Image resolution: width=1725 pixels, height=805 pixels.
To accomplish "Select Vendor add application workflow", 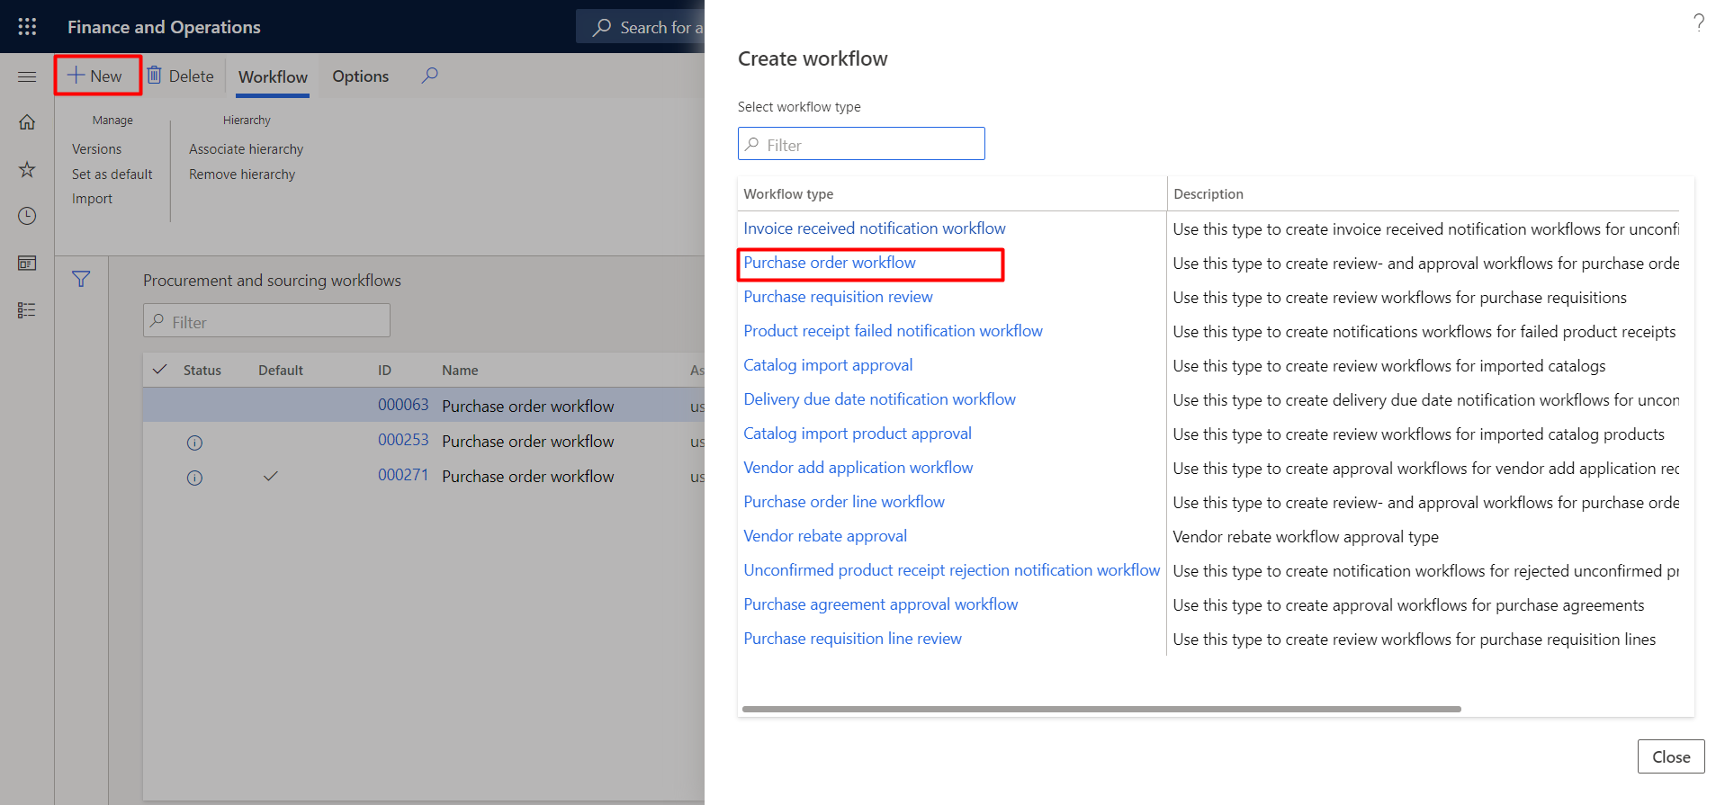I will (858, 468).
